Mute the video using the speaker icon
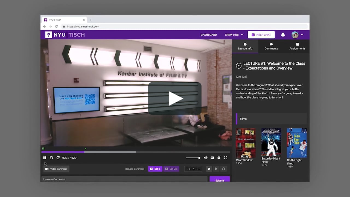This screenshot has width=350, height=197. coord(205,158)
